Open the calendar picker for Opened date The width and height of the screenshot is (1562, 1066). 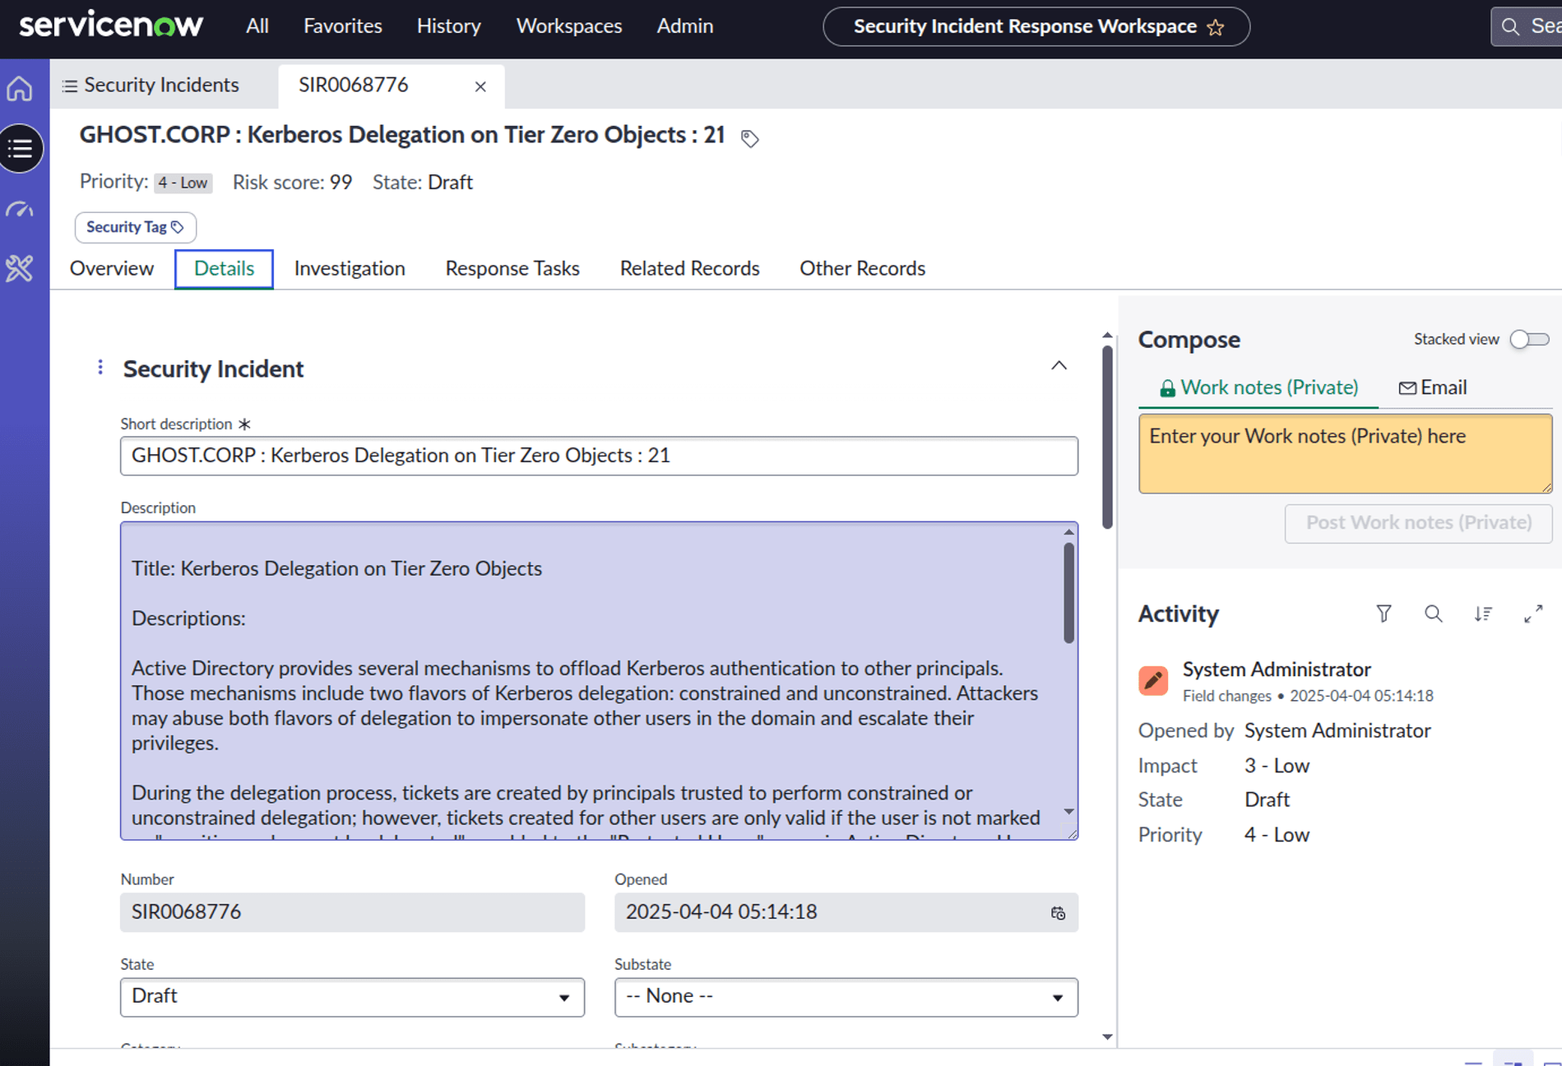click(x=1057, y=913)
